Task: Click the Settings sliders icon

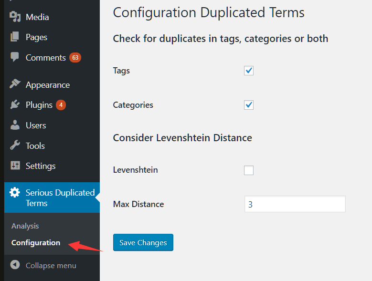Action: [x=15, y=166]
